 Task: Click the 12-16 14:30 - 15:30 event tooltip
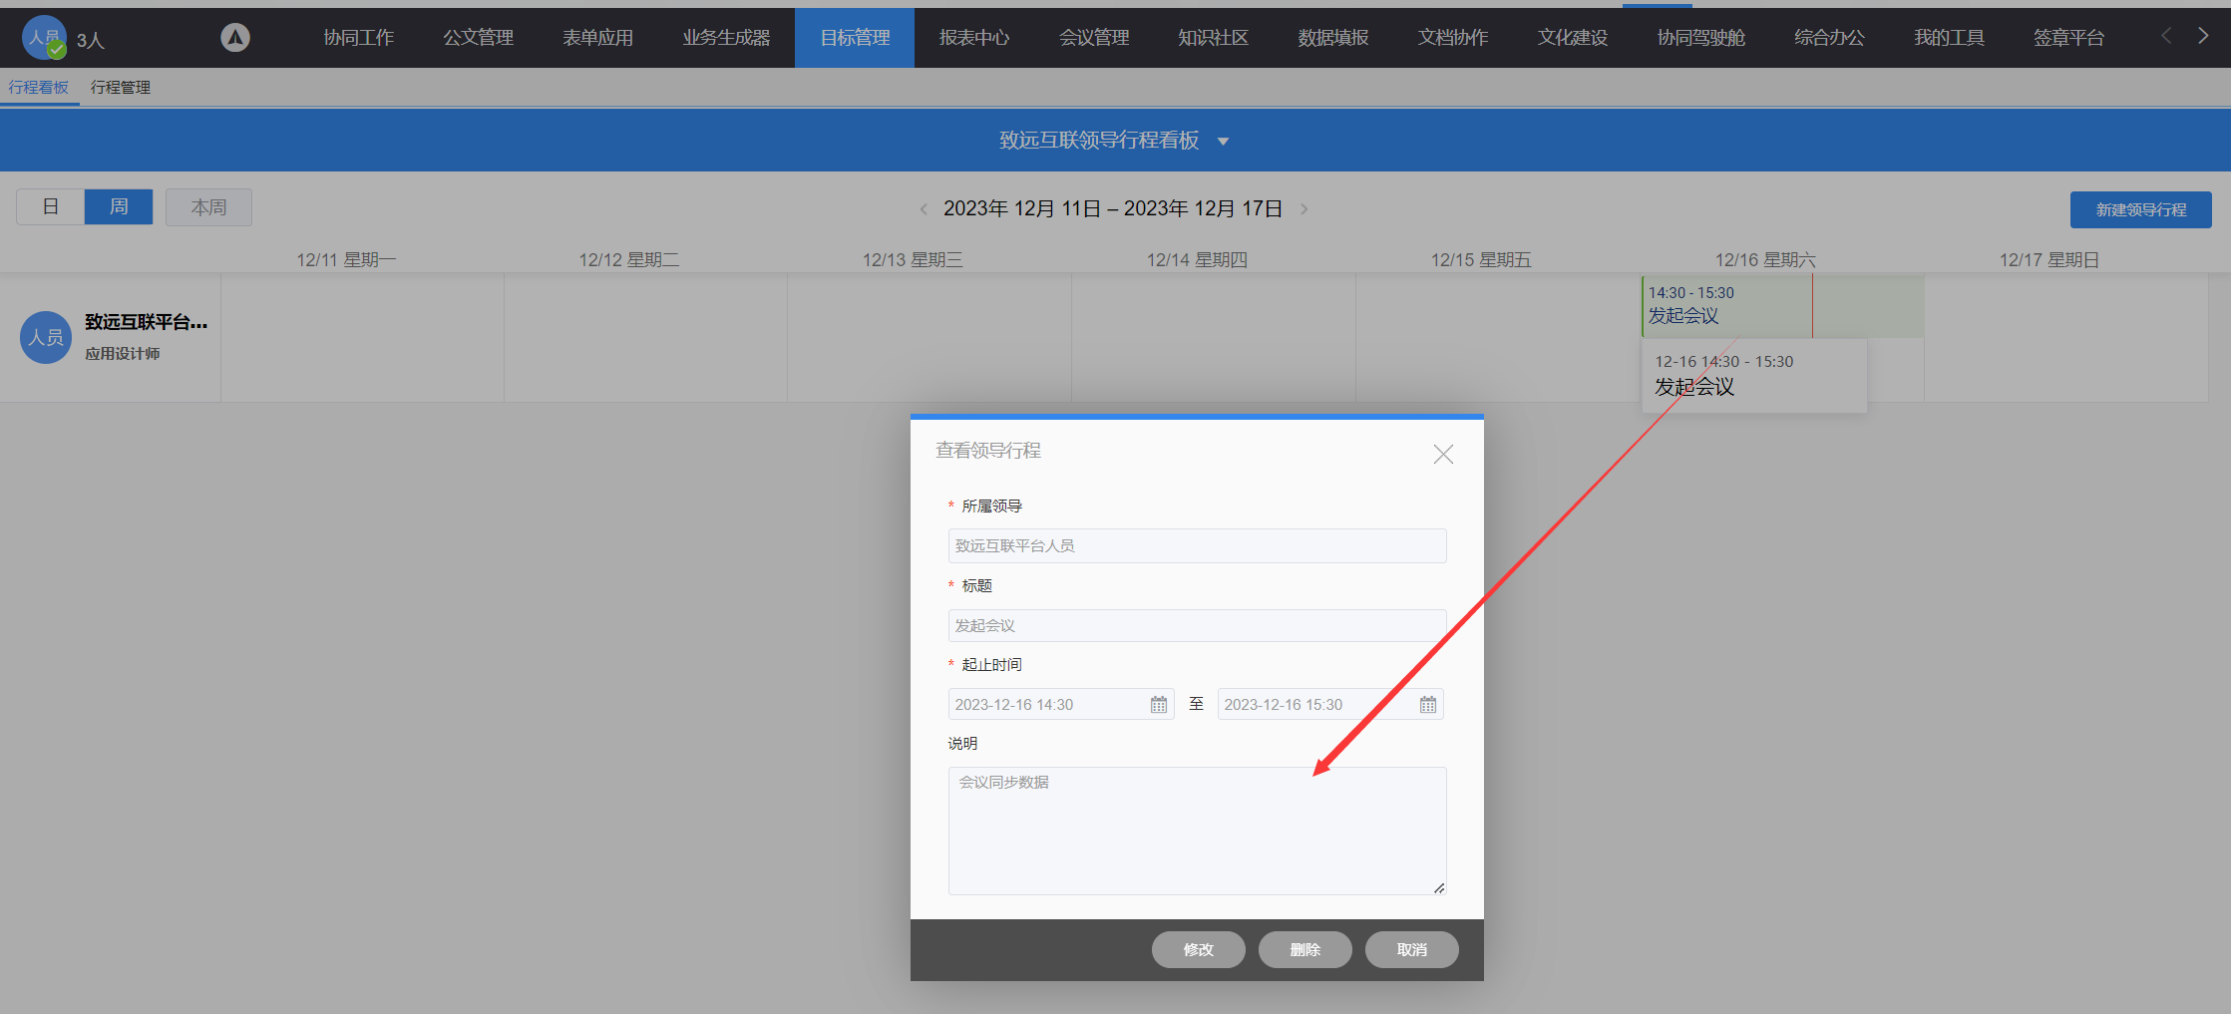[x=1754, y=376]
